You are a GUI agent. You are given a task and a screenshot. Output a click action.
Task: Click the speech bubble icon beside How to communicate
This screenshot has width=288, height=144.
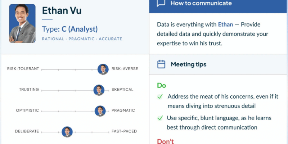click(161, 3)
